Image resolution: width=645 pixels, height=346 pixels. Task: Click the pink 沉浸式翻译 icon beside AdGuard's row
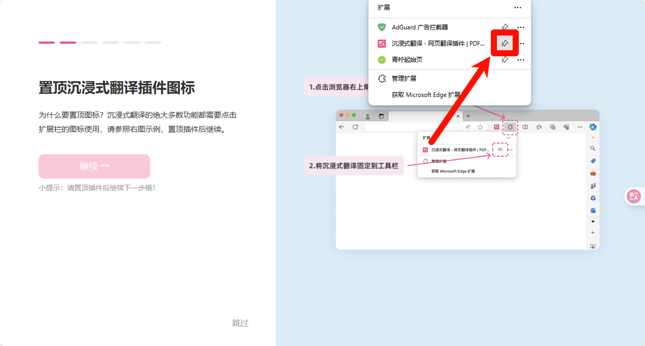pos(382,44)
